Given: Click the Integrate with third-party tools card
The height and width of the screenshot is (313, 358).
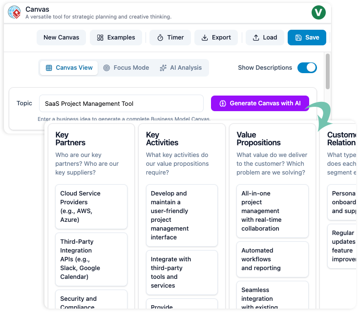Looking at the screenshot, I should pos(182,272).
